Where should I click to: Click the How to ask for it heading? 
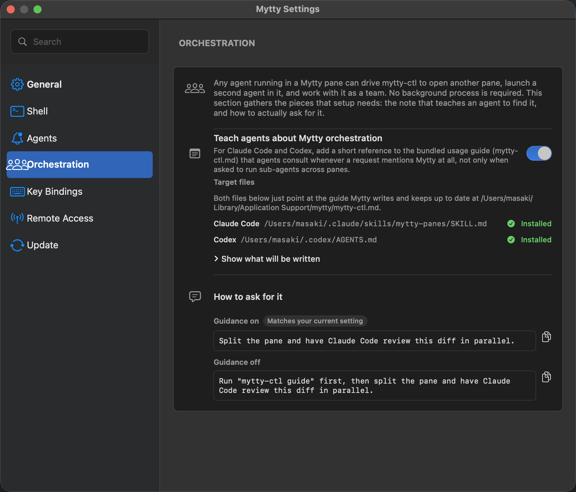pyautogui.click(x=248, y=297)
